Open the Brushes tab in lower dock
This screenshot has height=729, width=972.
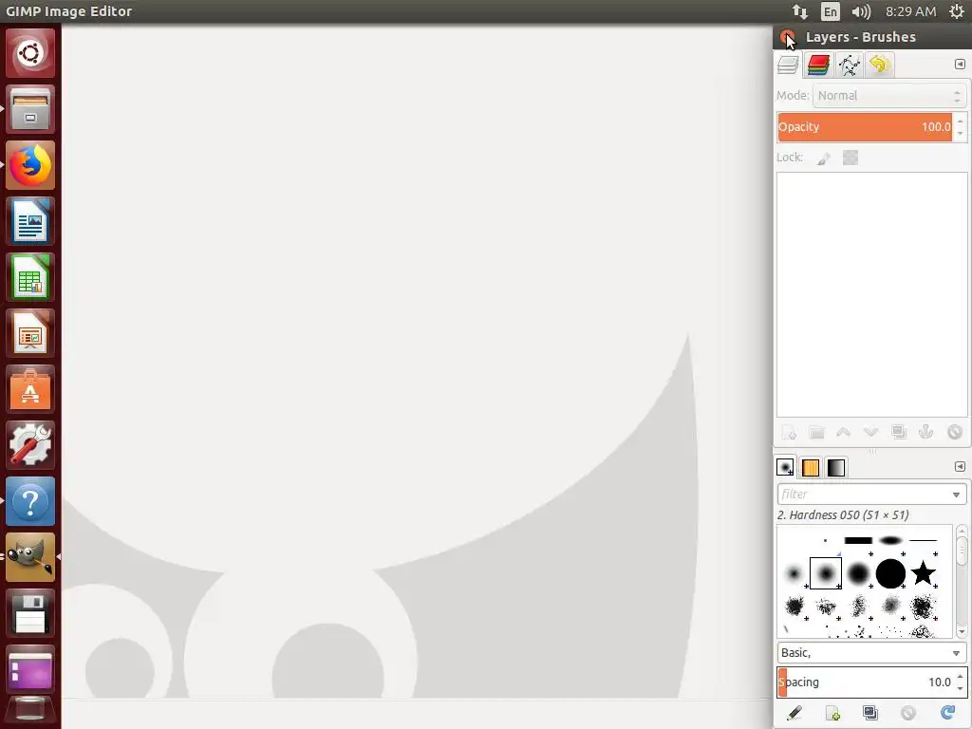coord(785,467)
